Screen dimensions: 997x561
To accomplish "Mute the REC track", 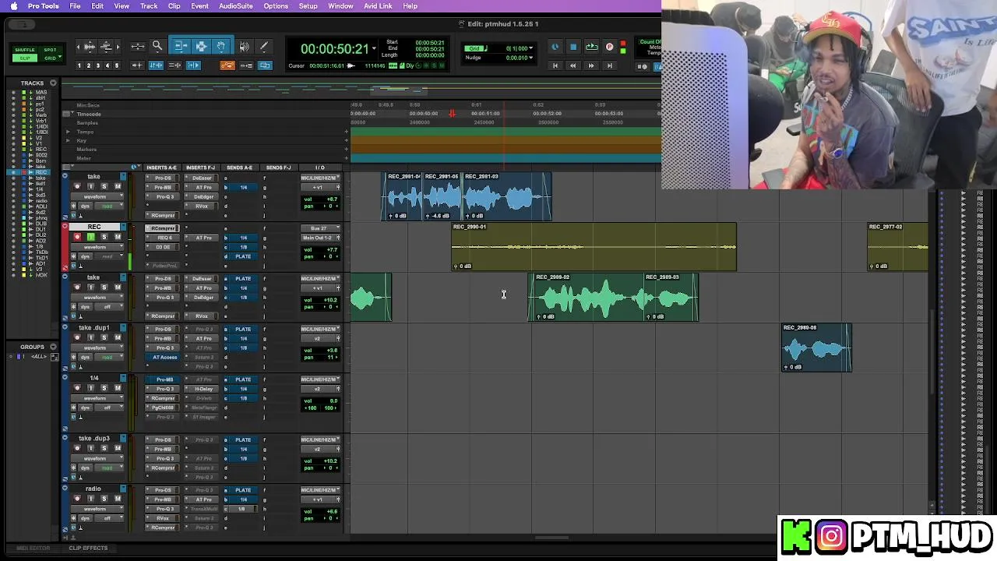I will point(118,237).
